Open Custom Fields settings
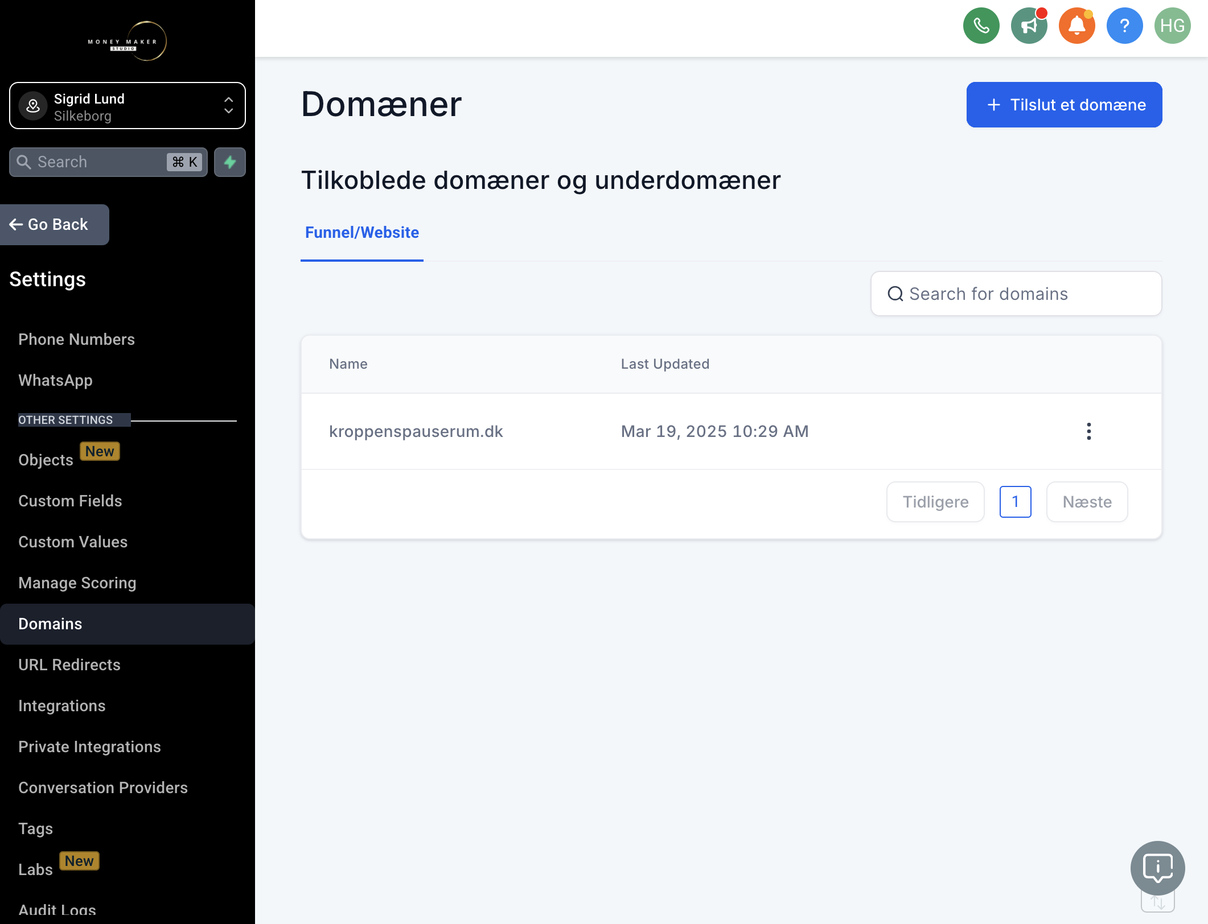The height and width of the screenshot is (924, 1208). (70, 501)
